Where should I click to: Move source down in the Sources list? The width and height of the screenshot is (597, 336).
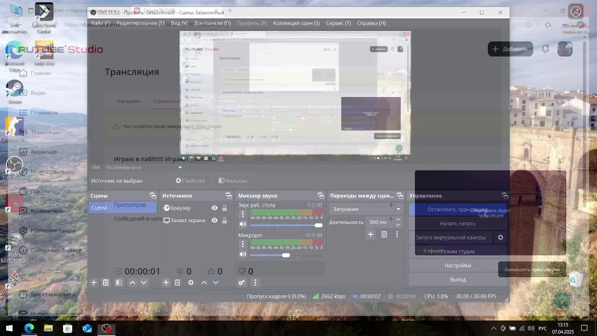(215, 282)
